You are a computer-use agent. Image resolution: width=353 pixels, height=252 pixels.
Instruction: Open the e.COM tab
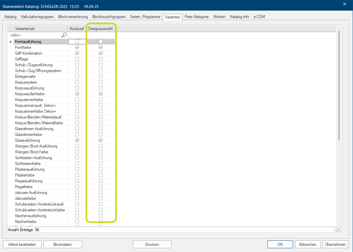point(260,17)
